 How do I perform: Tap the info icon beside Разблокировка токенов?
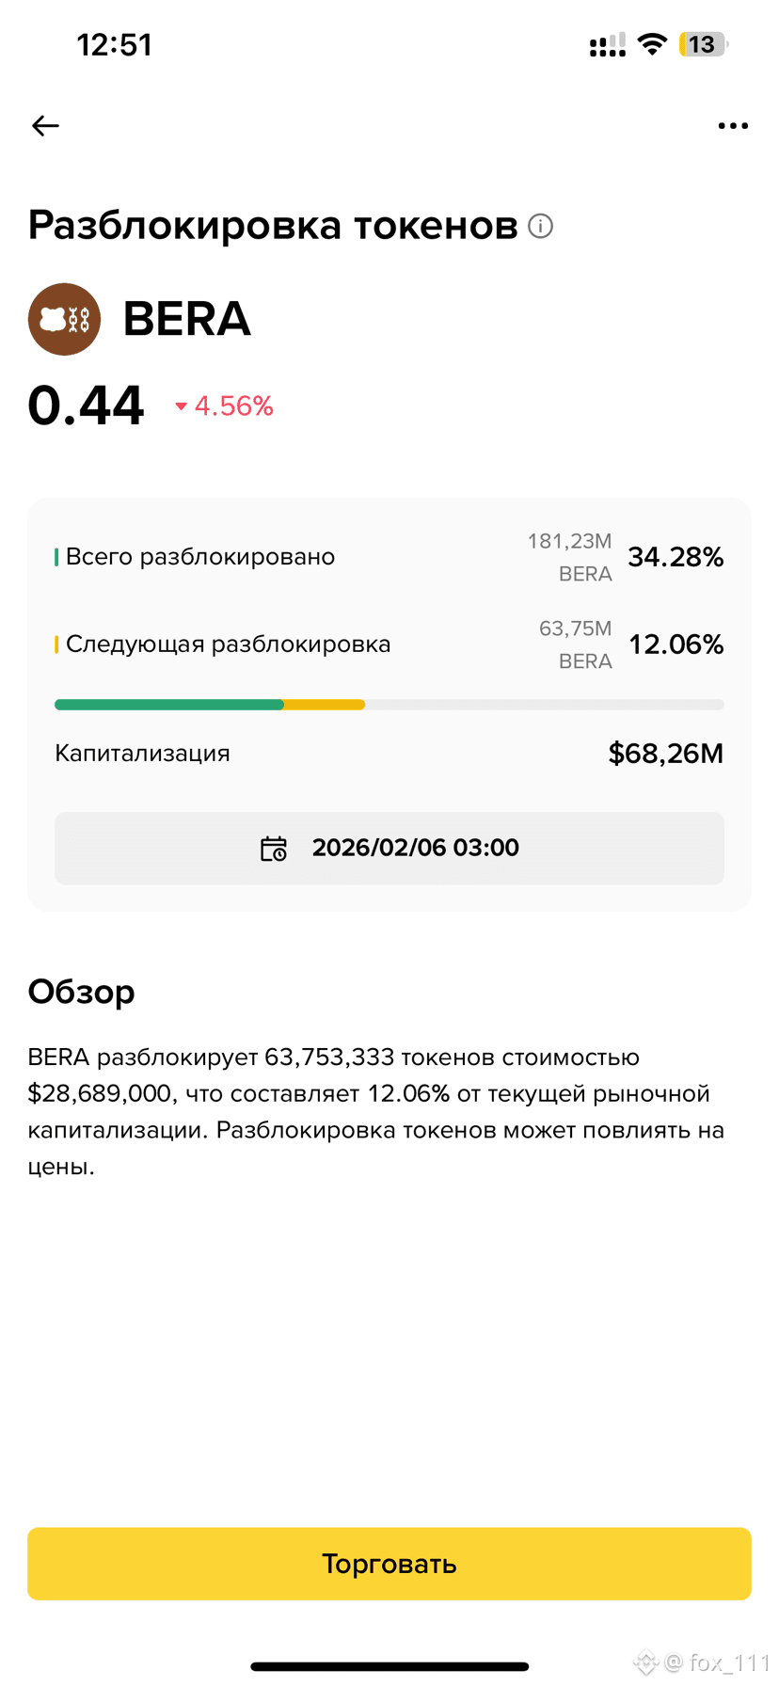point(541,226)
